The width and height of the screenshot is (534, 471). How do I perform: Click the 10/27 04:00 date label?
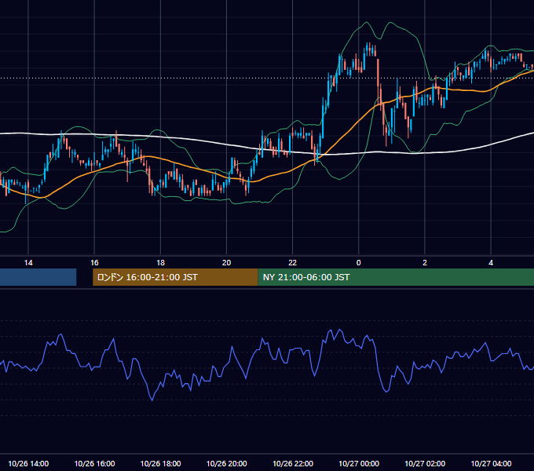(491, 463)
